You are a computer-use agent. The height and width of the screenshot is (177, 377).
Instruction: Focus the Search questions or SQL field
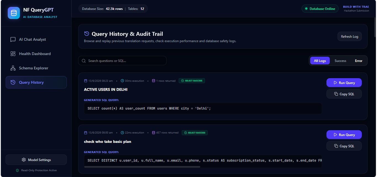click(x=122, y=61)
